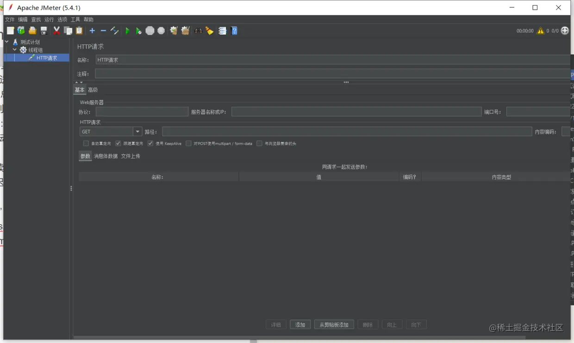574x343 pixels.
Task: Focus the 端口号 port field
Action: (538, 112)
